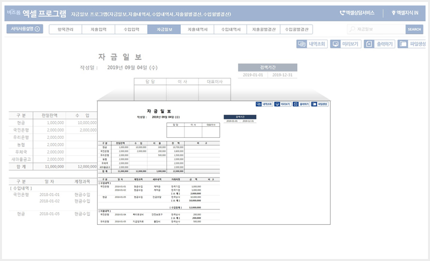The image size is (430, 261).
Task: Go to the 지출내역서 tab
Action: point(198,29)
